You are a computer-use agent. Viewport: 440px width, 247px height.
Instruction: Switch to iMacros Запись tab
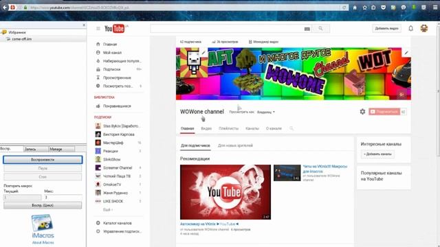36,149
